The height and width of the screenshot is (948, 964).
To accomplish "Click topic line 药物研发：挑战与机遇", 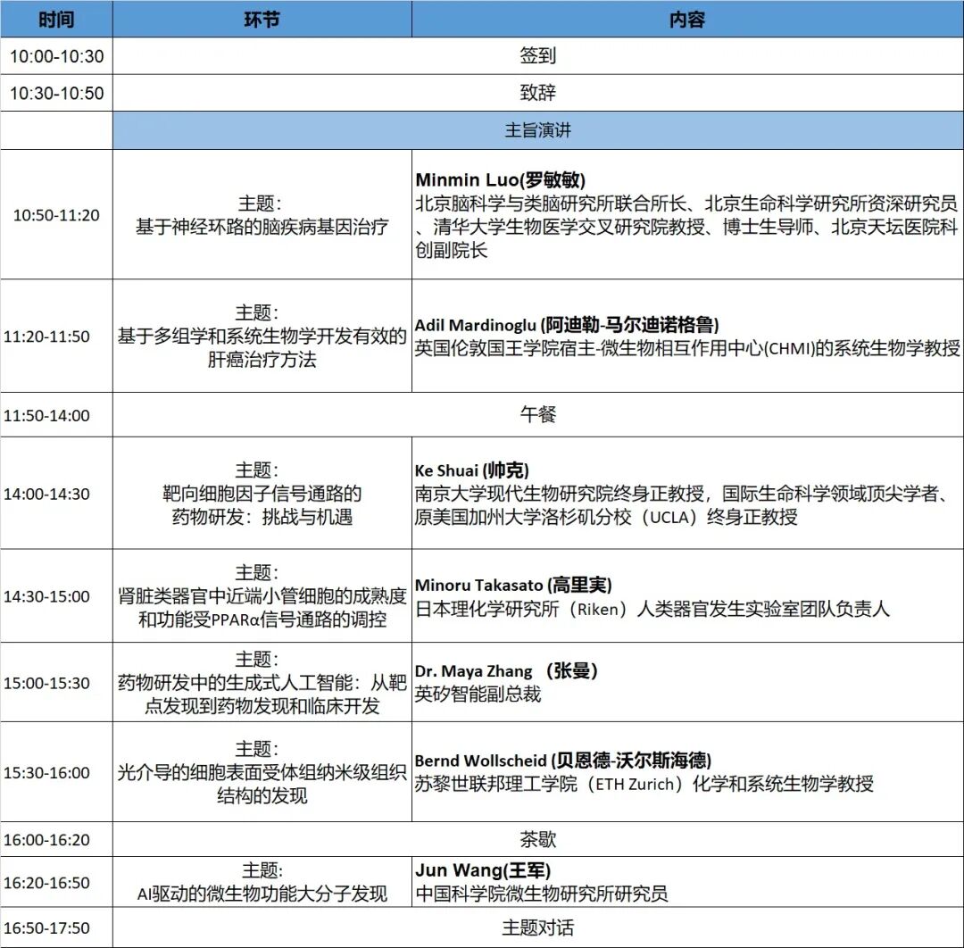I will [262, 517].
